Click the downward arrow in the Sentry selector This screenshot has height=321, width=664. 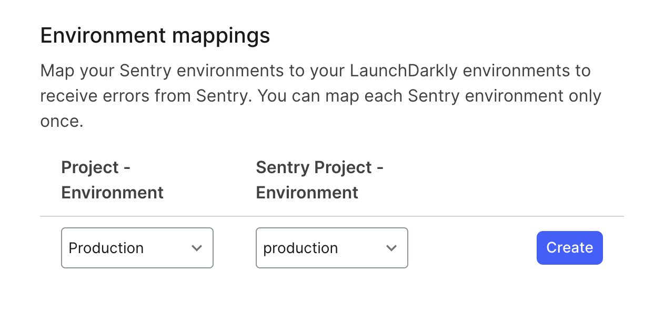pos(391,247)
